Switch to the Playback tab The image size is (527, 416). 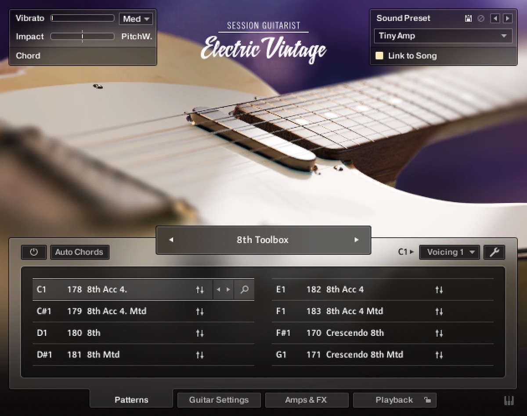pyautogui.click(x=394, y=400)
